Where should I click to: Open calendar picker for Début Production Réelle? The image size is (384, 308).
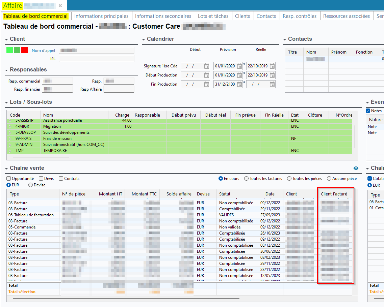click(272, 75)
